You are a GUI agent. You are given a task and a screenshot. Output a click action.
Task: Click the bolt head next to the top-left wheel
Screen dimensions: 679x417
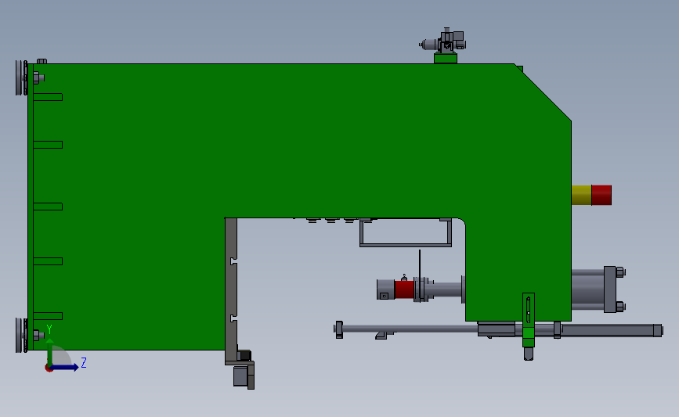pyautogui.click(x=38, y=78)
